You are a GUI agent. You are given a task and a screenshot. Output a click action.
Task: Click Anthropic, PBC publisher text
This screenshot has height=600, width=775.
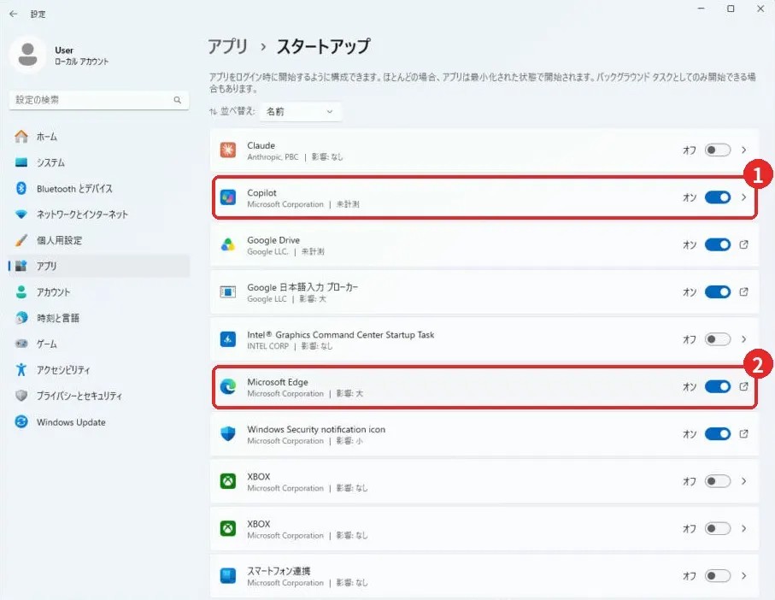coord(273,156)
